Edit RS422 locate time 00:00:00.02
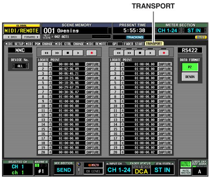 (x=141, y=152)
